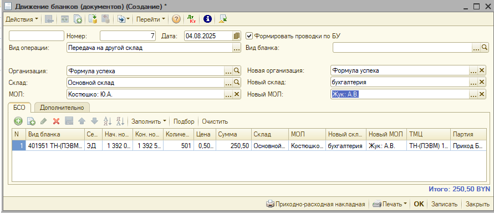Click the Очистить button
Image resolution: width=494 pixels, height=213 pixels.
point(215,121)
